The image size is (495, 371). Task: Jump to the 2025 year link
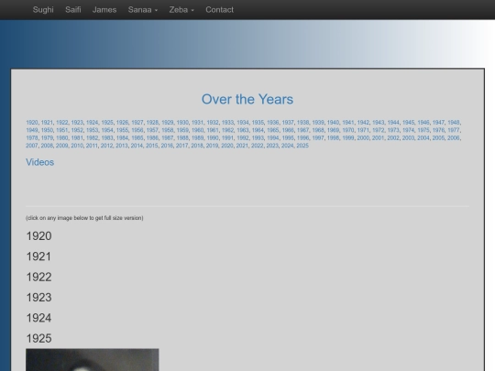302,146
